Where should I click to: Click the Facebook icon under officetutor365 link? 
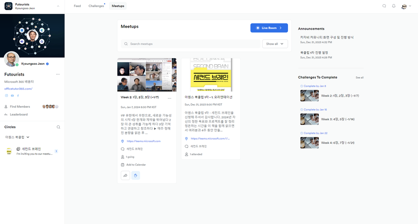[18, 96]
